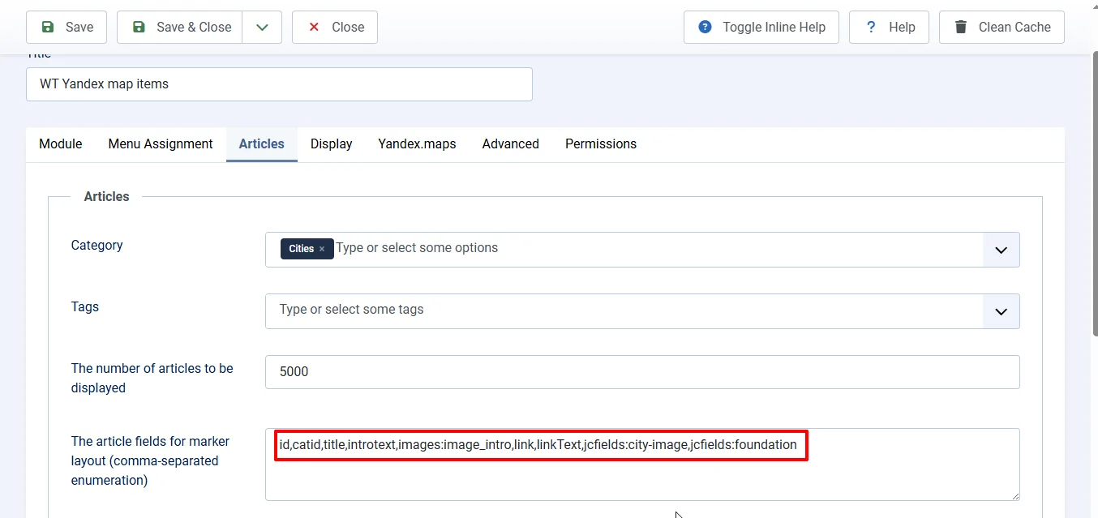Edit the Title field 'WT Yandex map items'
1098x518 pixels.
pyautogui.click(x=279, y=84)
